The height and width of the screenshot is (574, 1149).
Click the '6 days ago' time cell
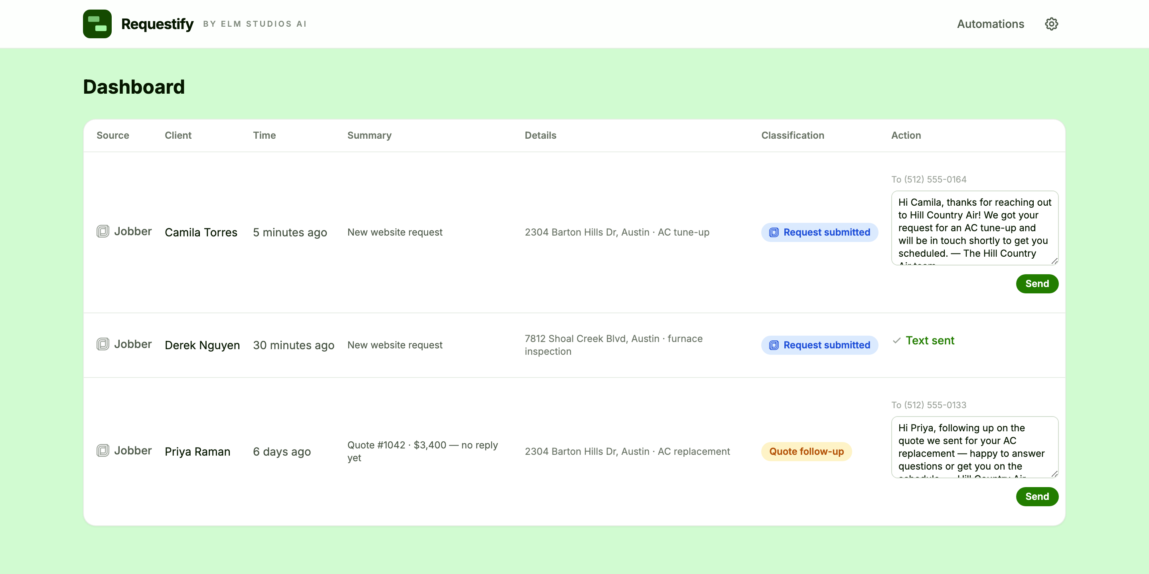click(282, 452)
